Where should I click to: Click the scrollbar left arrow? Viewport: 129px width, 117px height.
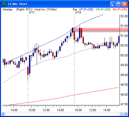(x=3, y=114)
